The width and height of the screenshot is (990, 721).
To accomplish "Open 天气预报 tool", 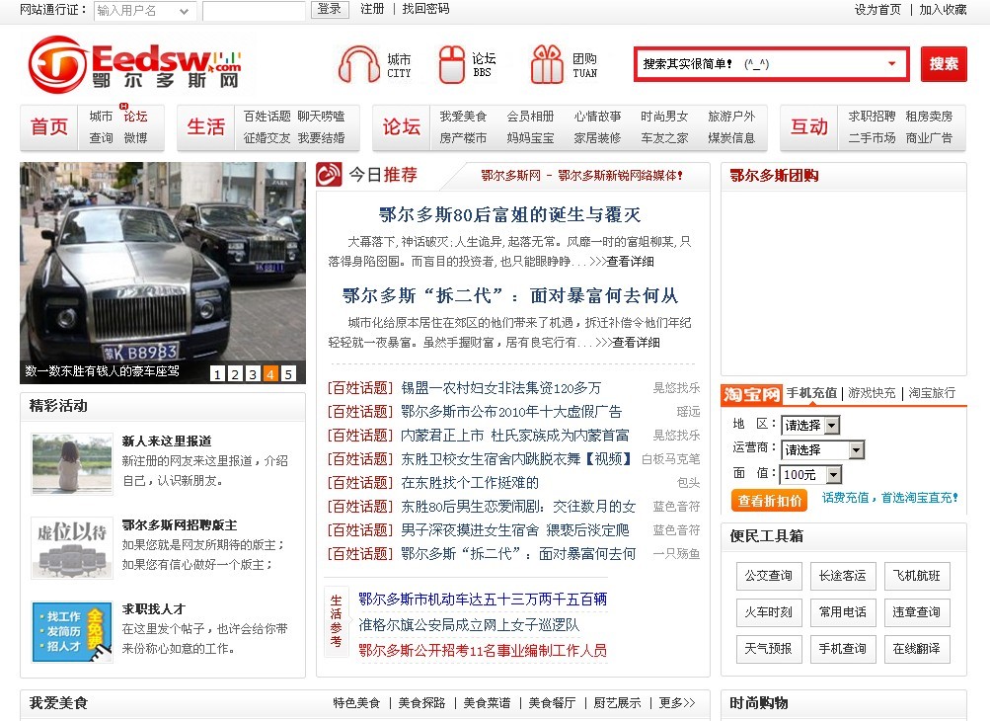I will [768, 649].
